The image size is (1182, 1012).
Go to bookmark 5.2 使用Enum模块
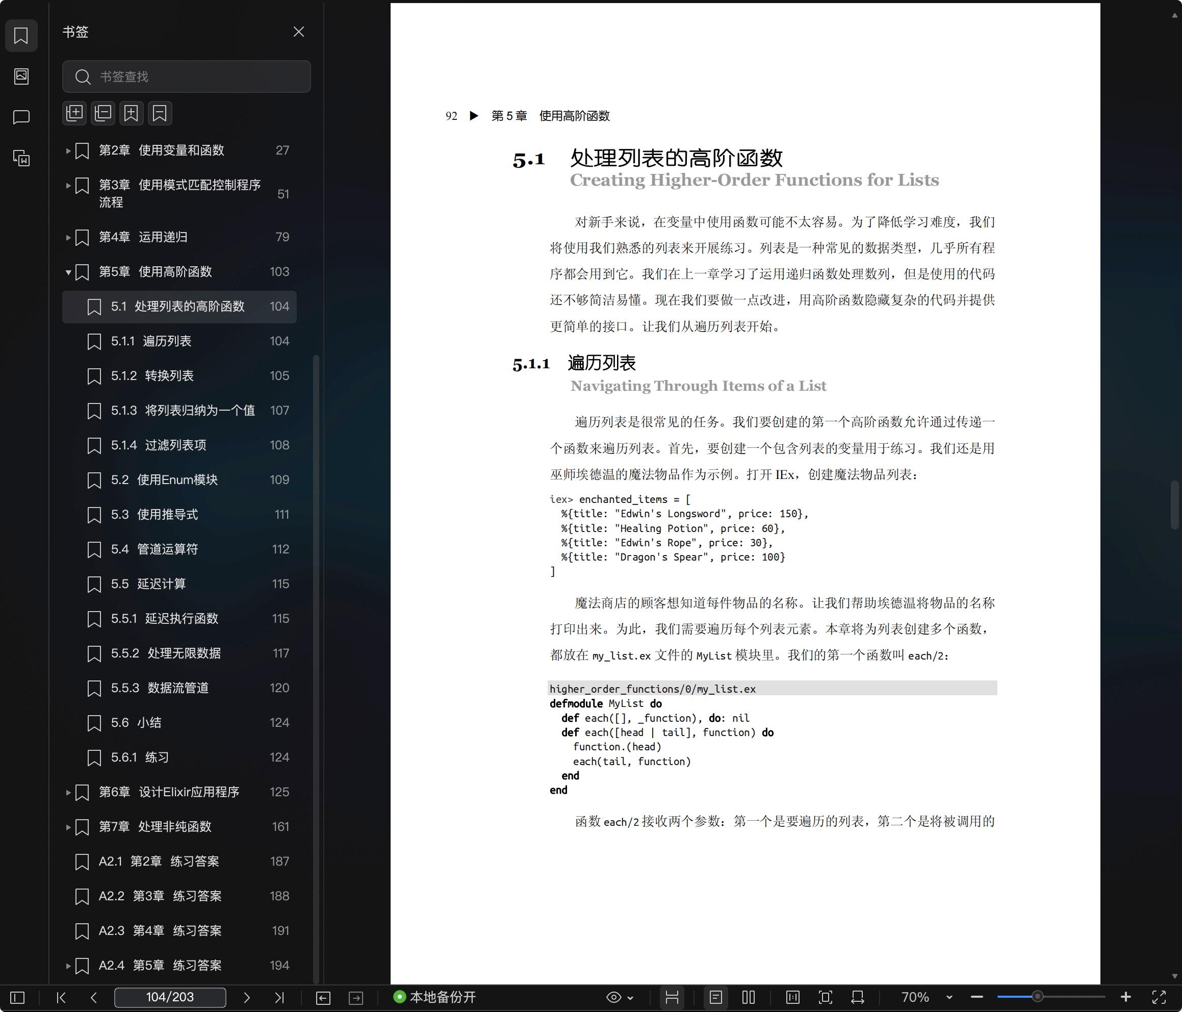pyautogui.click(x=179, y=480)
